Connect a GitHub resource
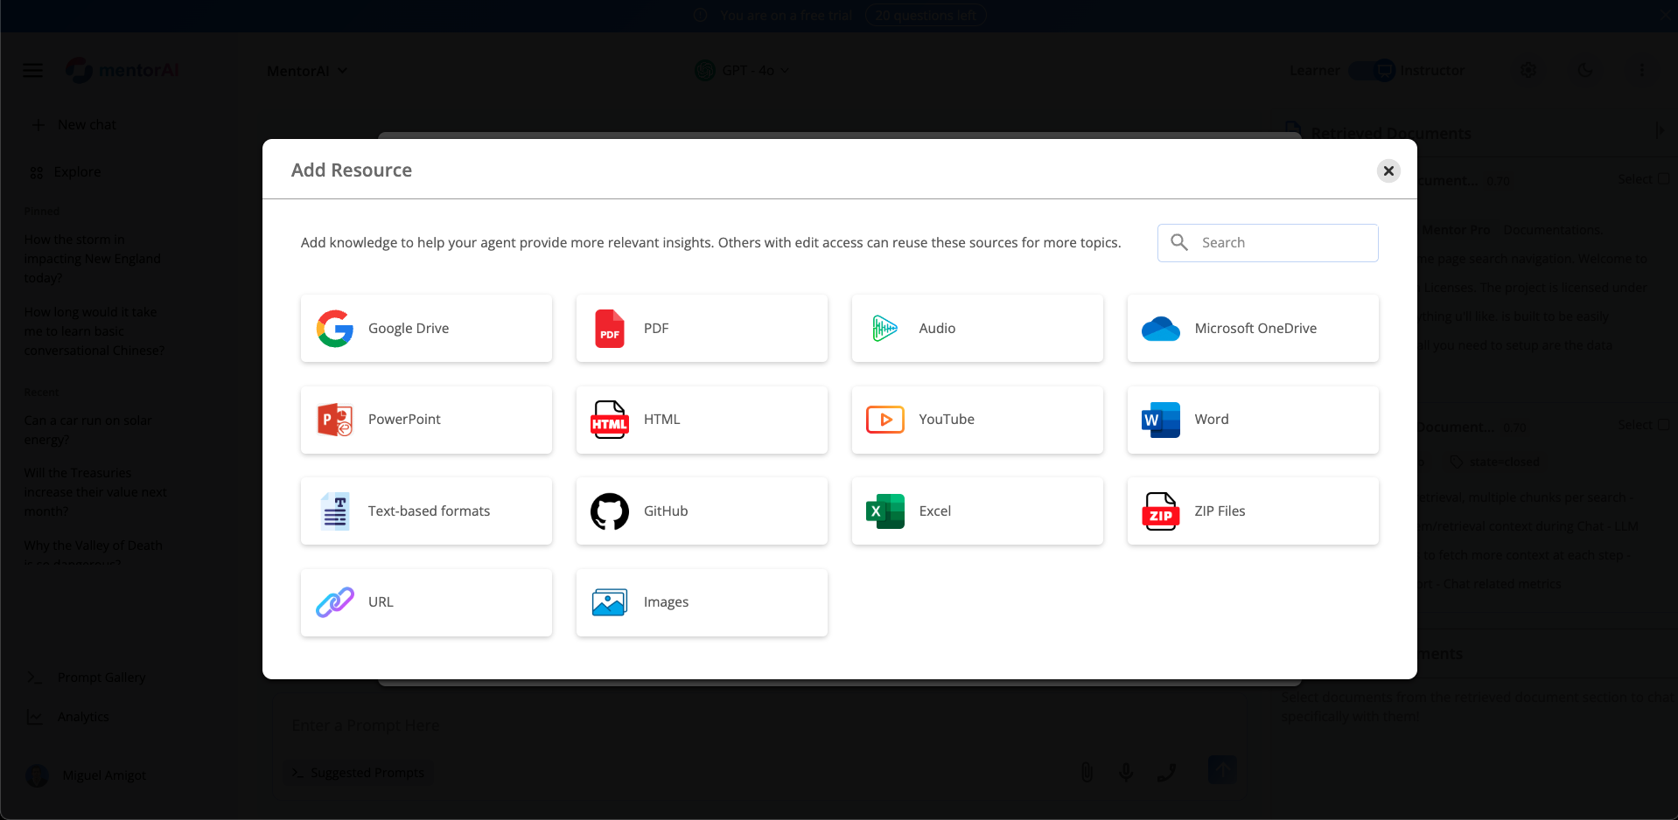The image size is (1678, 820). click(x=702, y=511)
